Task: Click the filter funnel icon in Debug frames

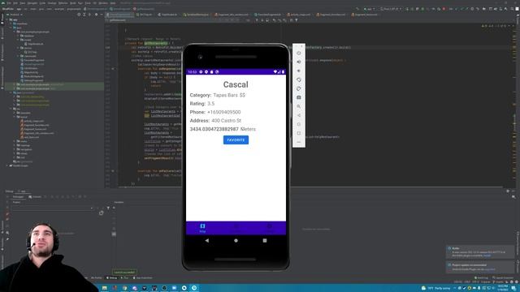Action: point(108,208)
